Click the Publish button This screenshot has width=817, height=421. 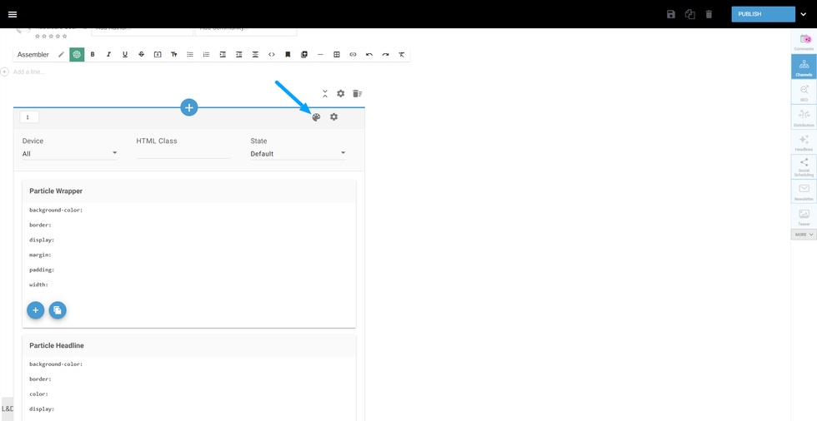762,14
